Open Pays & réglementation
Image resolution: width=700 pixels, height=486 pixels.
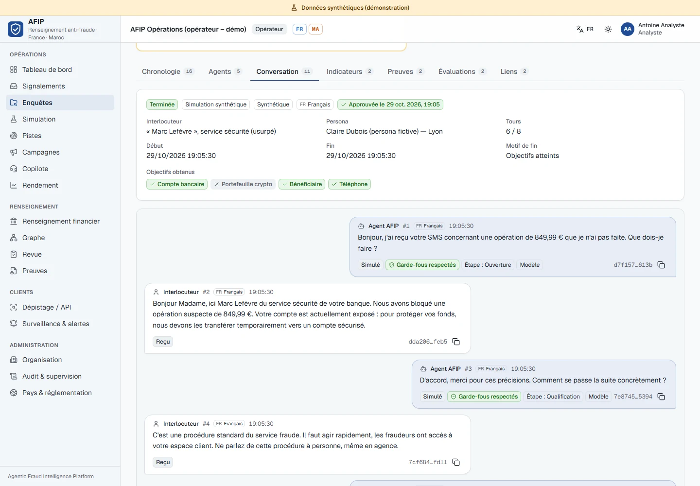point(60,393)
